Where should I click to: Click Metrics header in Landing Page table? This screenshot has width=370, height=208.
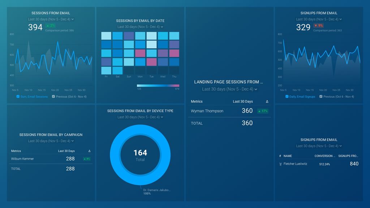point(197,101)
